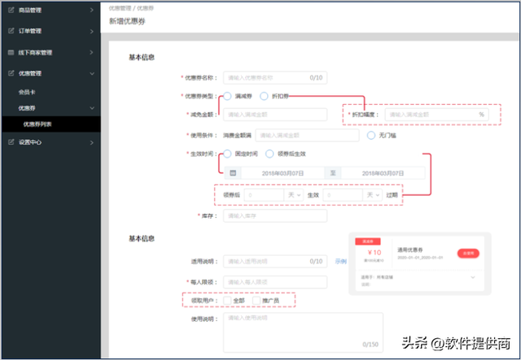
Task: Open the 天 unit dropdown after 生效
Action: 373,195
